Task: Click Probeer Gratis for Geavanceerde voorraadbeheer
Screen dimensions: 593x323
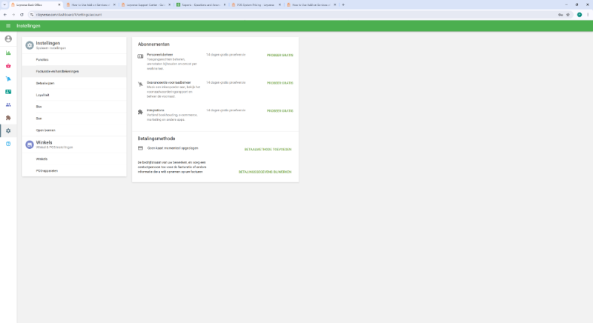Action: (279, 83)
